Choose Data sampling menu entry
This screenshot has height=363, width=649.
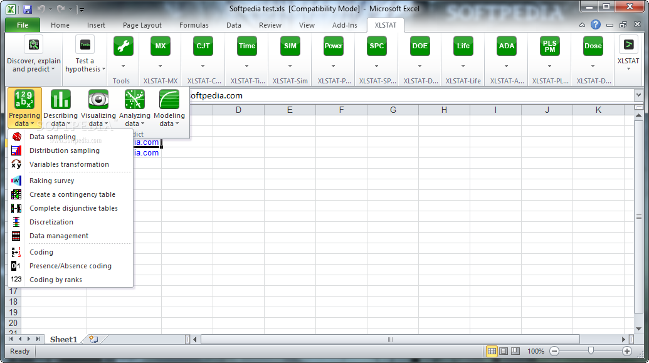[x=71, y=137]
